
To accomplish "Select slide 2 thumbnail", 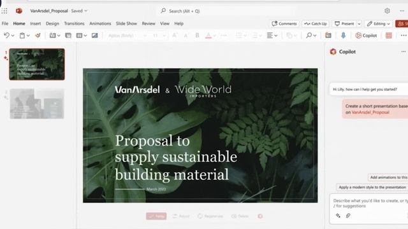I will point(37,104).
